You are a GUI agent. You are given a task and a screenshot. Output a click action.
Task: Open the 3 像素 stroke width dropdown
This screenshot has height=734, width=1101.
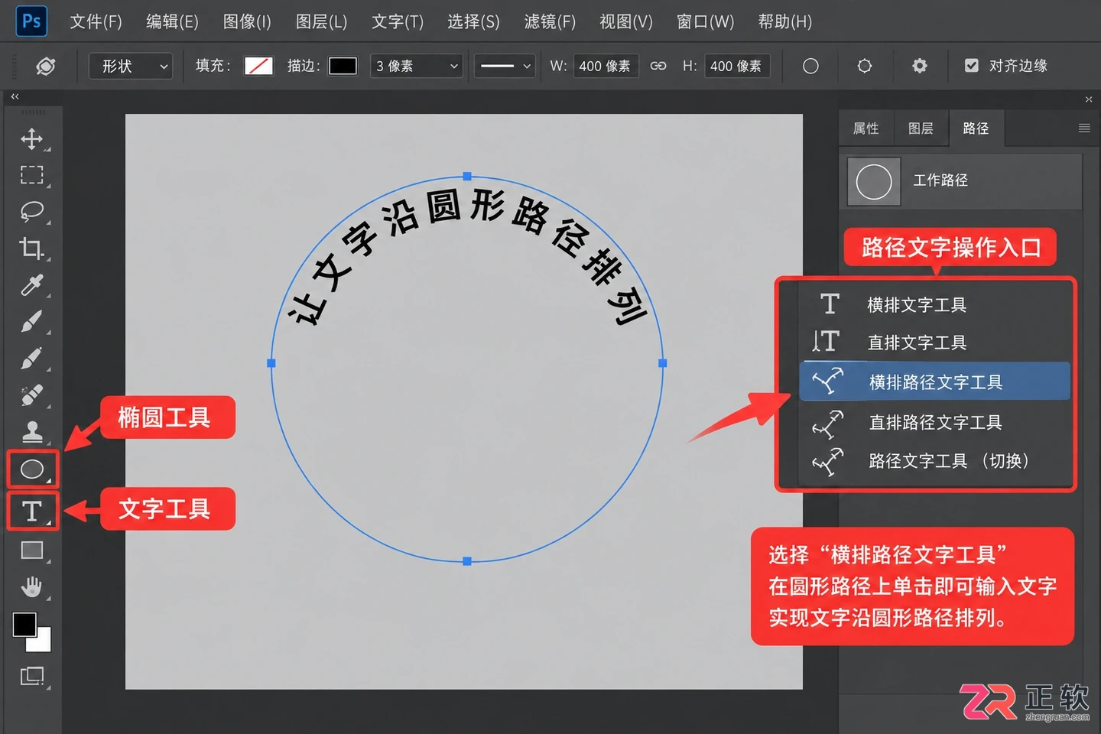[417, 66]
